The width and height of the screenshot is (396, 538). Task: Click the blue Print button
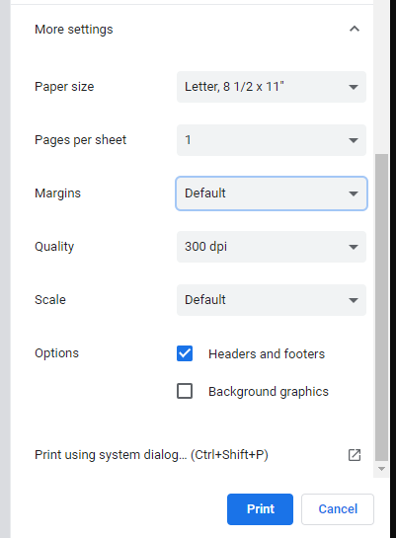(x=260, y=509)
